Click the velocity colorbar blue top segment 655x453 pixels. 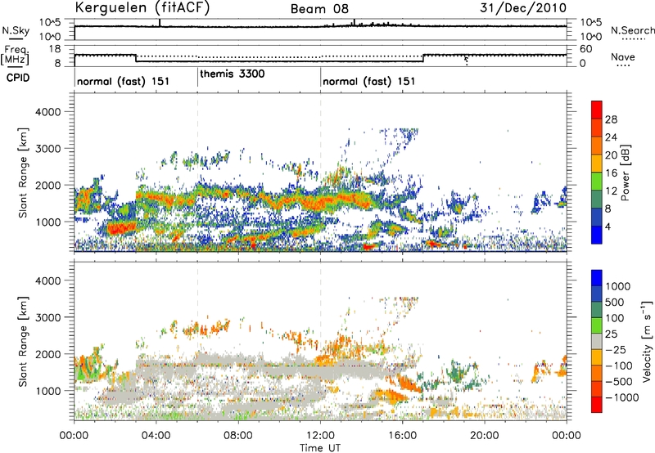(x=597, y=278)
